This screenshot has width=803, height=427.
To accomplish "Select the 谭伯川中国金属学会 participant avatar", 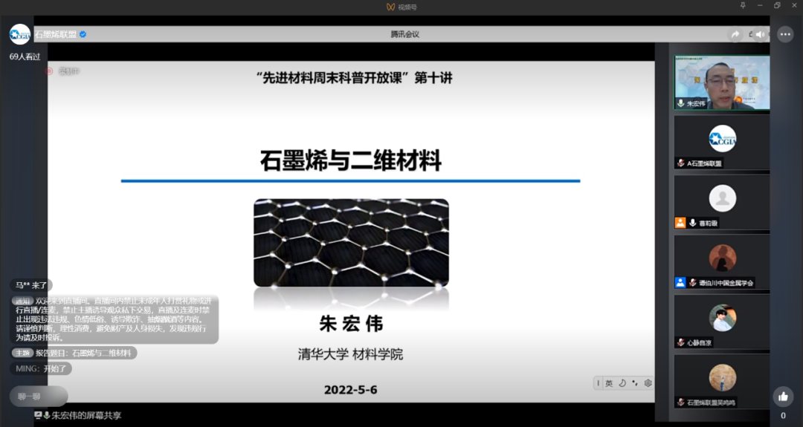I will (x=723, y=258).
